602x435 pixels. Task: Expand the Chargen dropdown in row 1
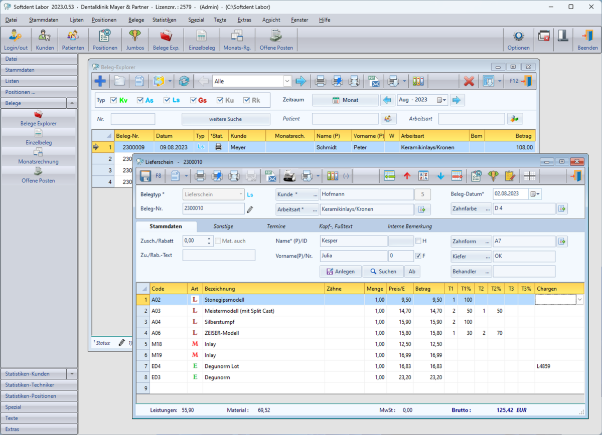tap(580, 300)
